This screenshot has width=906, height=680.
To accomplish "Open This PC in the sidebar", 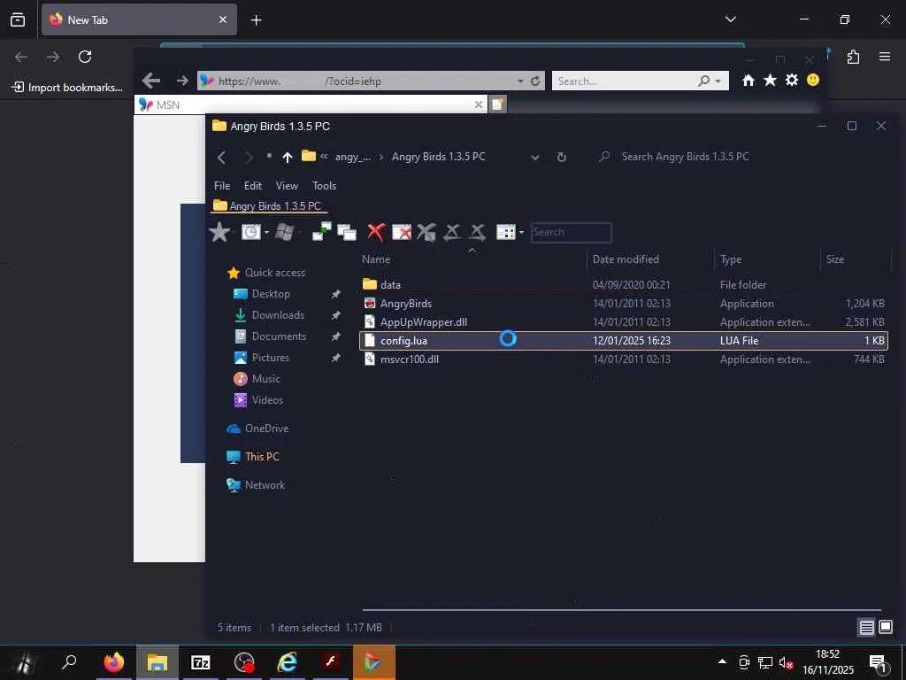I will tap(253, 457).
